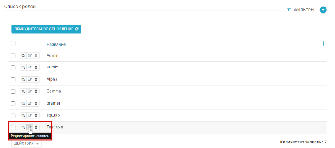This screenshot has height=148, width=335.
Task: Edit the Alpha role record
Action: tap(30, 80)
